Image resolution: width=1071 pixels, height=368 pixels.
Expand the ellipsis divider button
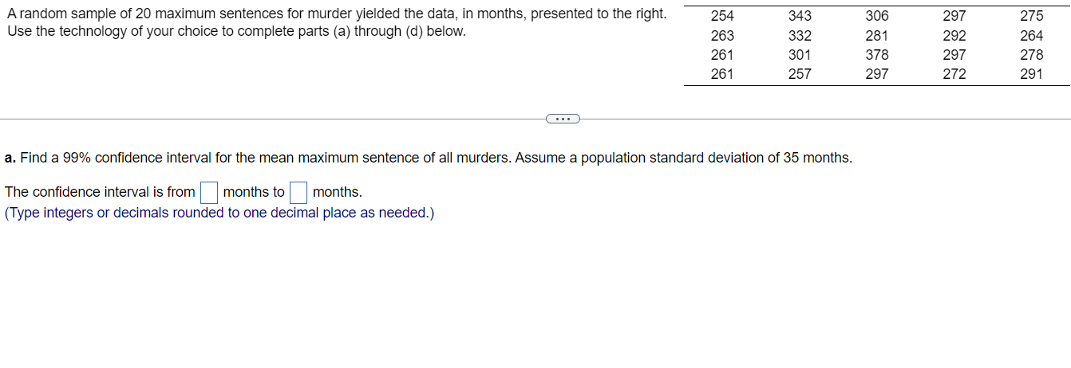coord(563,119)
